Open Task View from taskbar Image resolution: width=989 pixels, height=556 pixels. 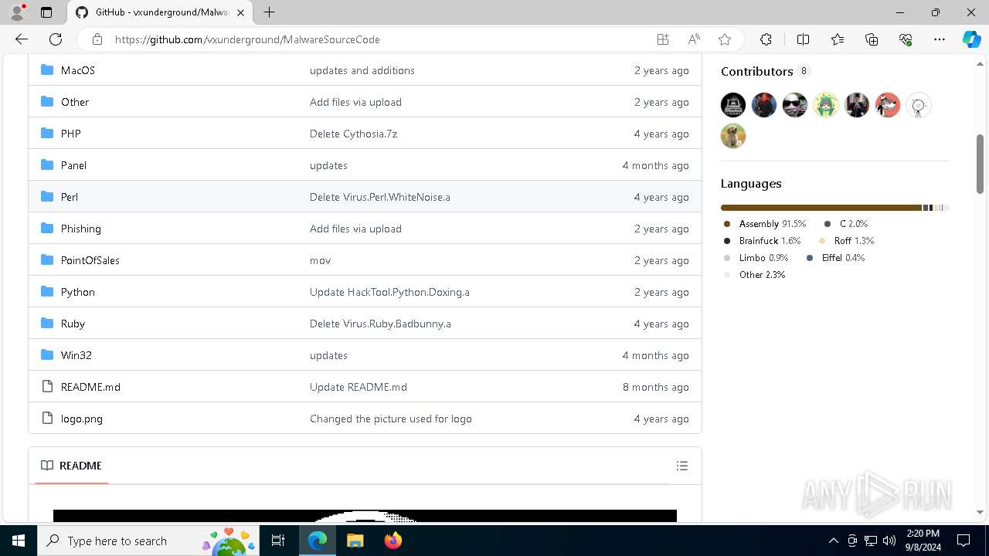pos(279,541)
